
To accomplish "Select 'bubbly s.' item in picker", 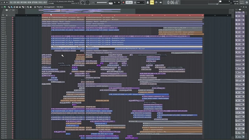I will (240, 105).
